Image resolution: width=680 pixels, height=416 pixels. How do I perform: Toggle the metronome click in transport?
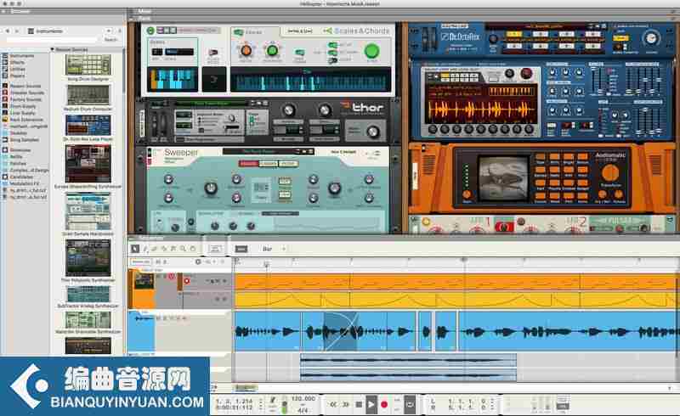tap(273, 401)
